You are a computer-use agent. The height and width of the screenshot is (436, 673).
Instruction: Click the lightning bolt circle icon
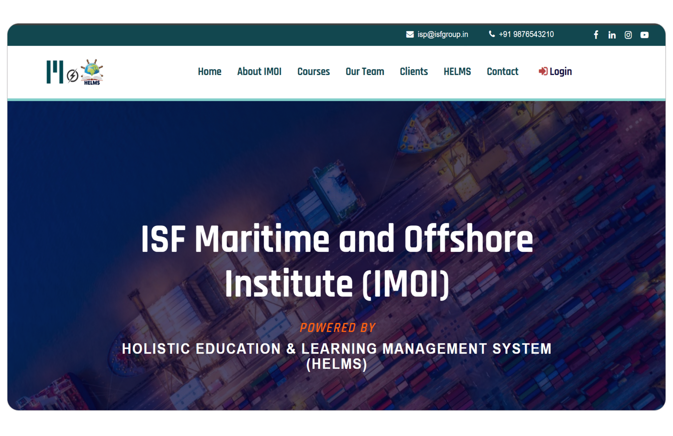72,76
